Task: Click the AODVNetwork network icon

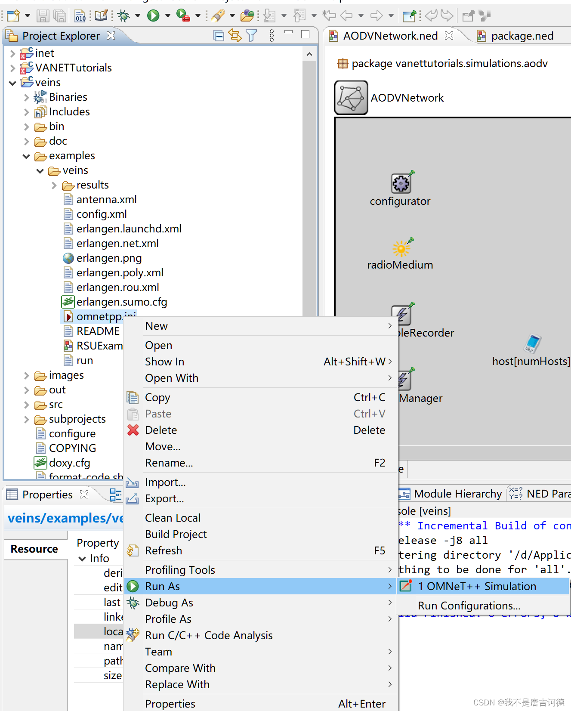Action: point(351,98)
